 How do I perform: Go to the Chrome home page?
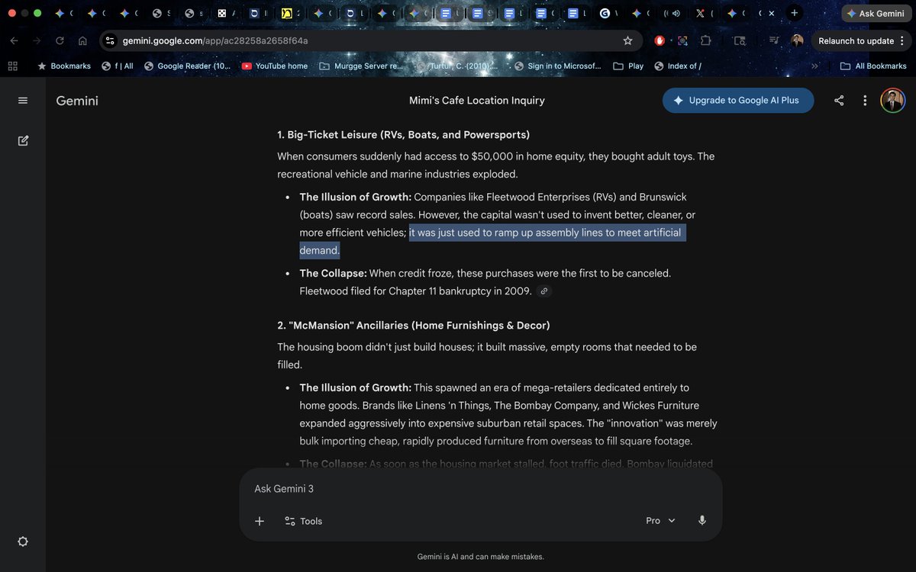(x=82, y=41)
